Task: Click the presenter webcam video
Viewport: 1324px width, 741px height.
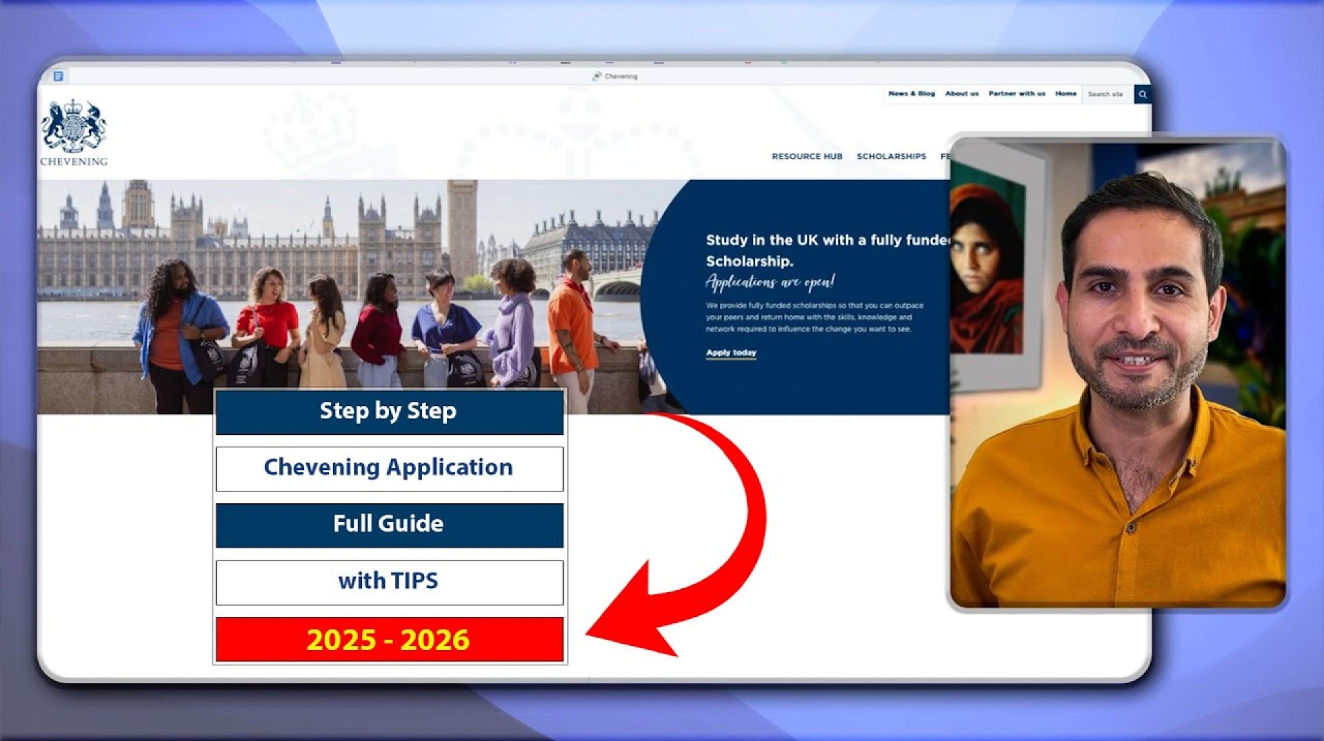Action: (x=1117, y=373)
